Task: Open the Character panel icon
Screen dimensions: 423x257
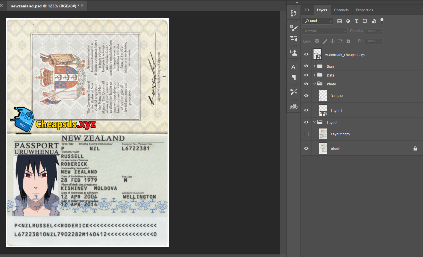Action: click(x=294, y=67)
